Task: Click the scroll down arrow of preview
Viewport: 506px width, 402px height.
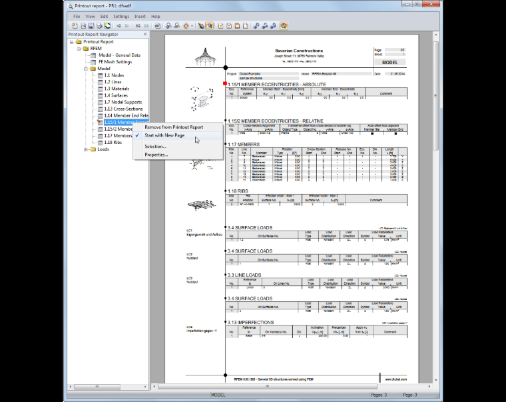Action: 435,381
